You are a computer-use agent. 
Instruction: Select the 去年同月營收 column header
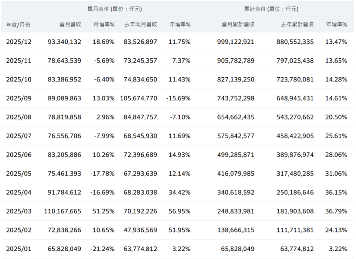point(140,24)
